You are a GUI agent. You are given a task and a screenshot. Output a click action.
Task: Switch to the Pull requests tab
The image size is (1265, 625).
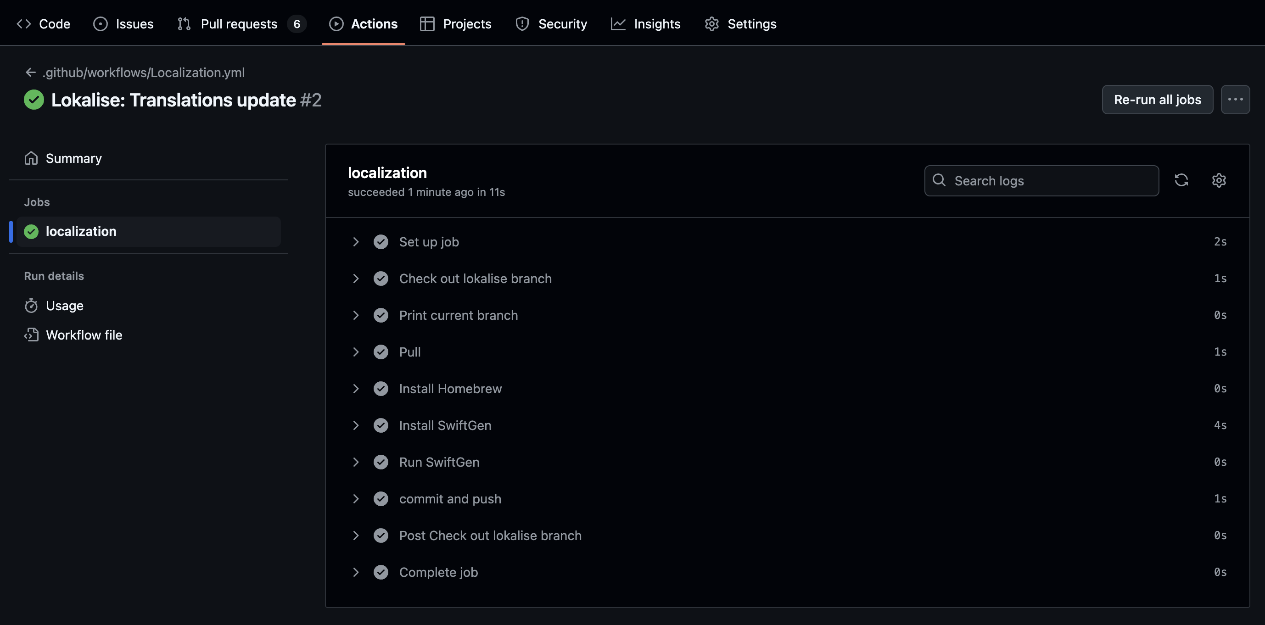pos(239,23)
